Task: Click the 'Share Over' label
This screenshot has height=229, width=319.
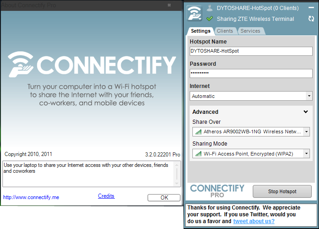Action: pos(206,122)
